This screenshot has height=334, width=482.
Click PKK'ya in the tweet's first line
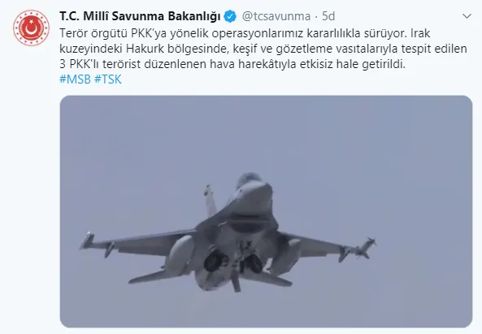[149, 33]
